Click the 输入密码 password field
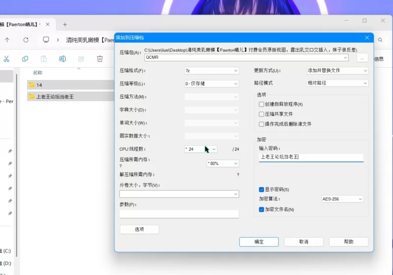The image size is (393, 275). pos(311,157)
